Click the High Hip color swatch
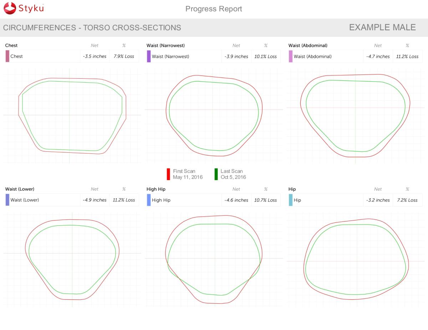428x330 pixels. coord(149,200)
